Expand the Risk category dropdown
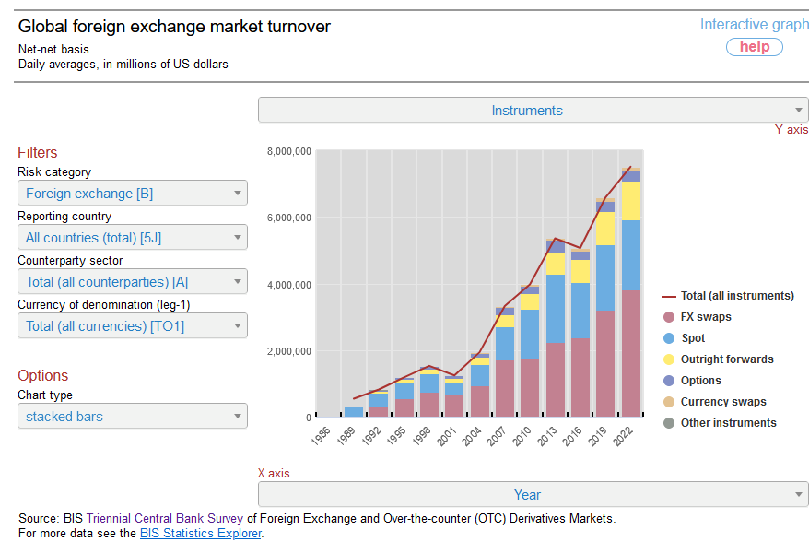 [x=133, y=194]
